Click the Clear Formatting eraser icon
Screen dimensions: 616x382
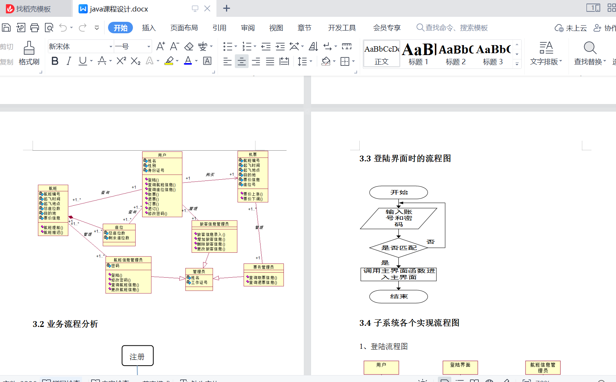click(x=189, y=46)
